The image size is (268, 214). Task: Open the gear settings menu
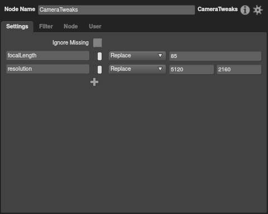pyautogui.click(x=258, y=10)
